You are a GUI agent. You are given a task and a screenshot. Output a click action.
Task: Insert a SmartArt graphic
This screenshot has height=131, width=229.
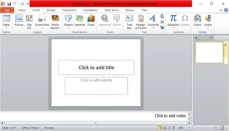click(x=80, y=21)
